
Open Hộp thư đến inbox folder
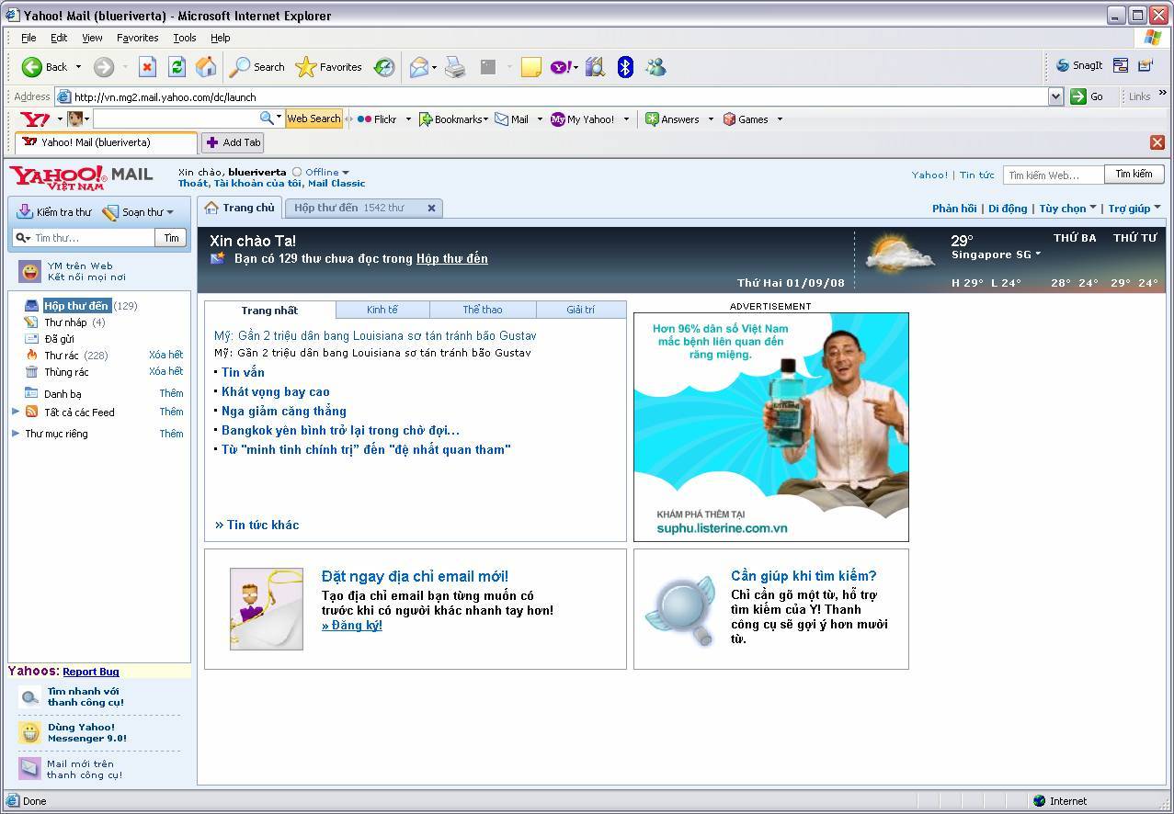(x=76, y=306)
